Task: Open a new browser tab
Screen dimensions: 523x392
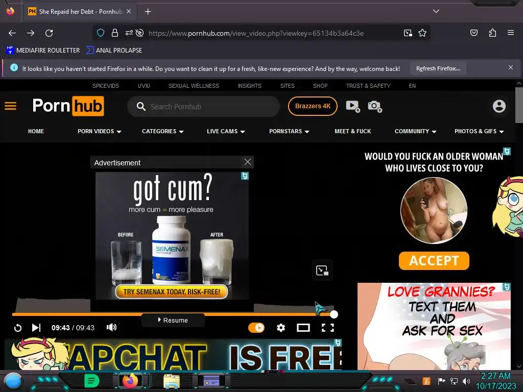Action: tap(148, 12)
